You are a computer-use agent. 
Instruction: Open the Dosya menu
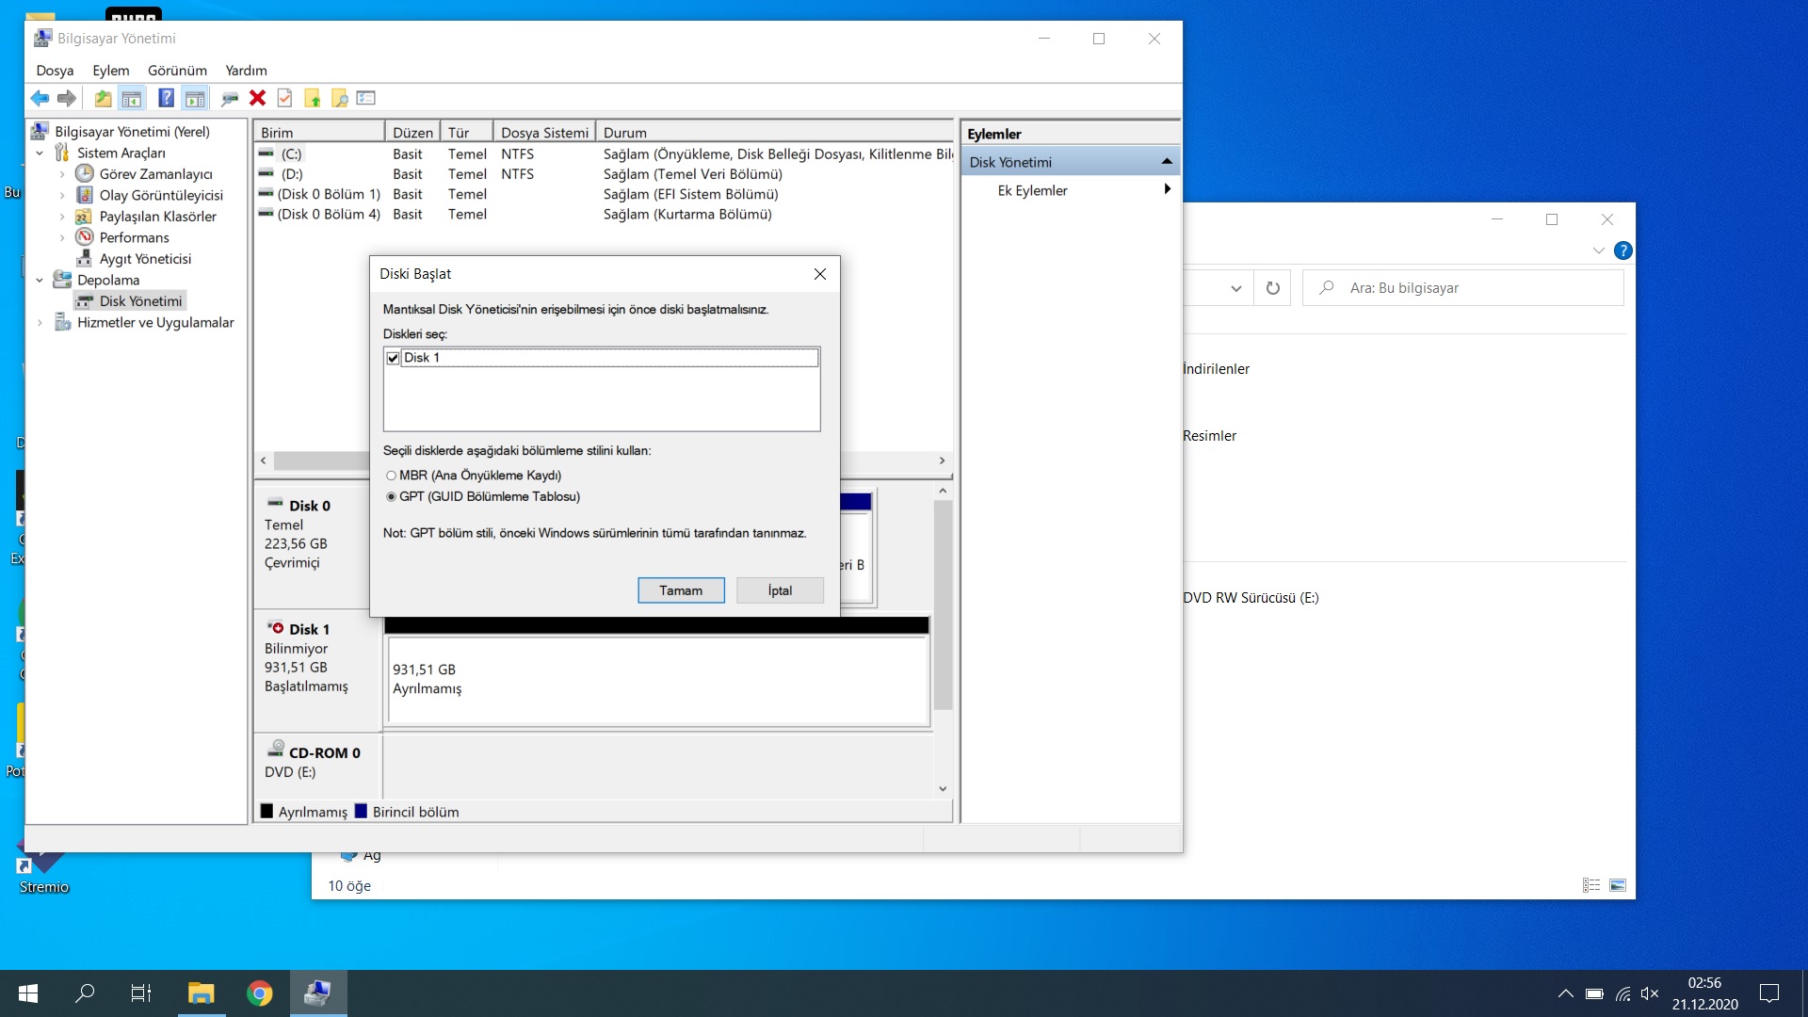pyautogui.click(x=55, y=71)
